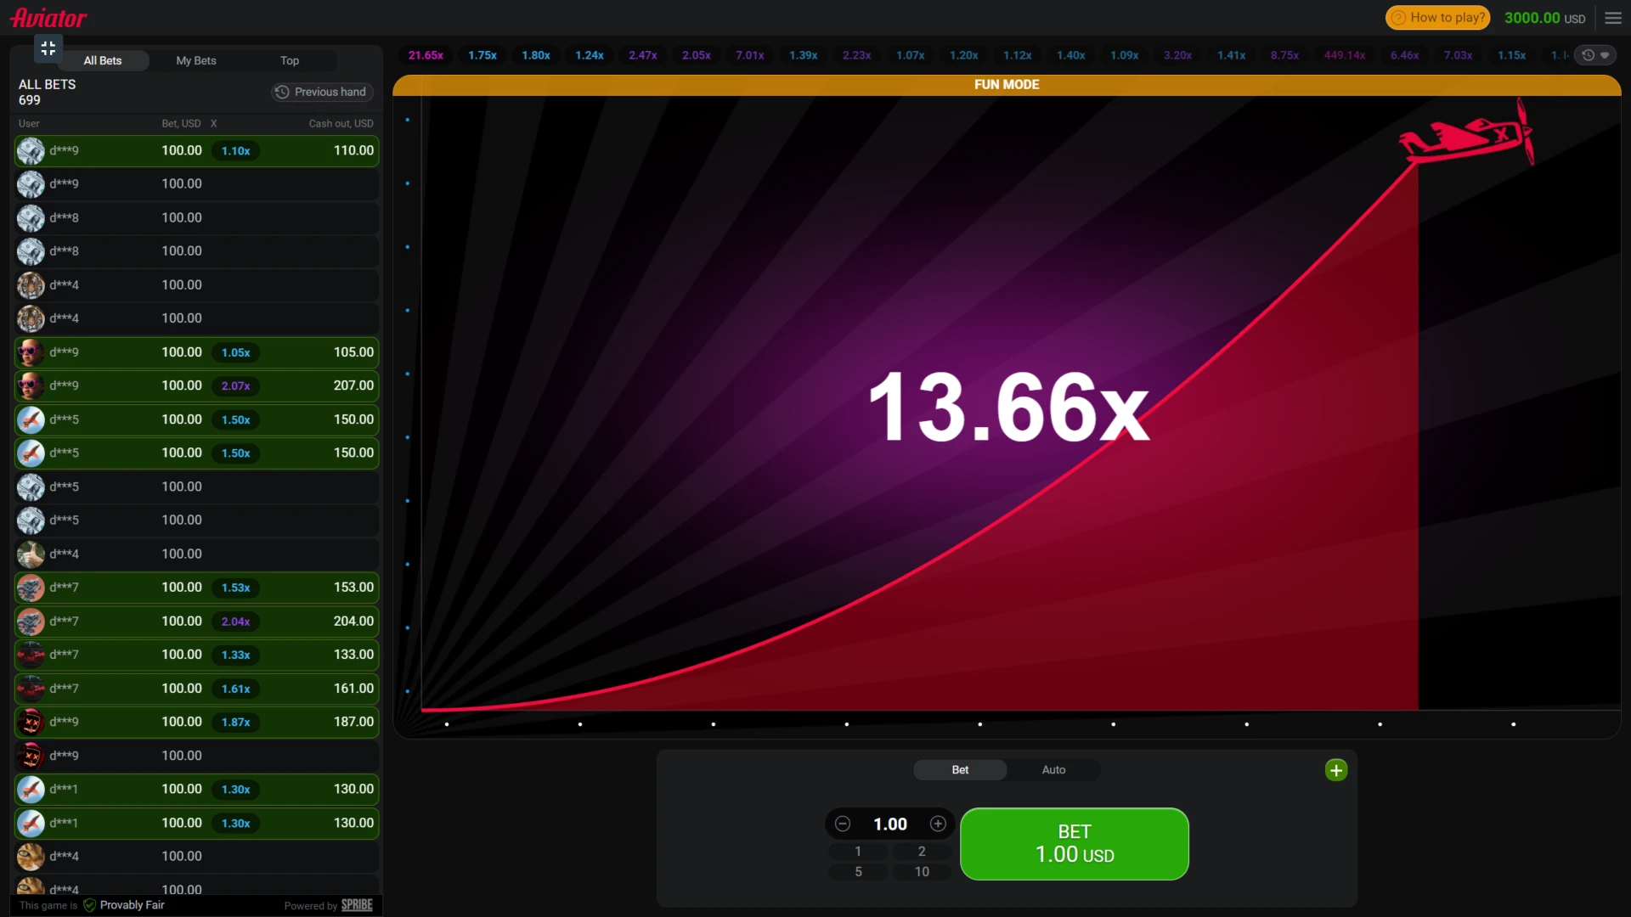Switch to Auto bet mode

pos(1053,770)
